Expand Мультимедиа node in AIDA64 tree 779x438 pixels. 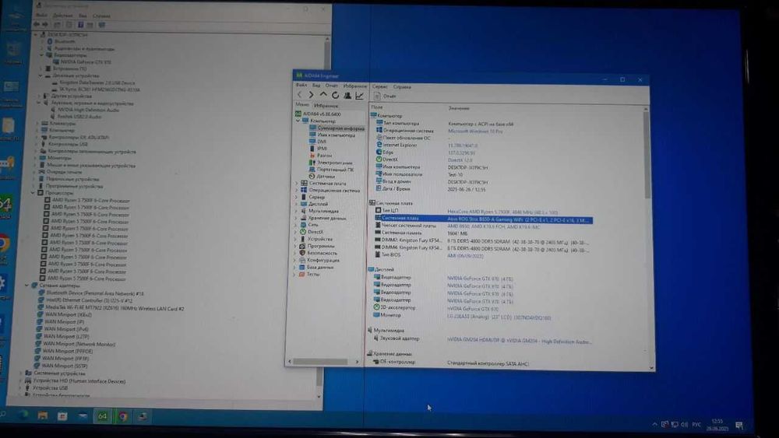click(x=297, y=211)
